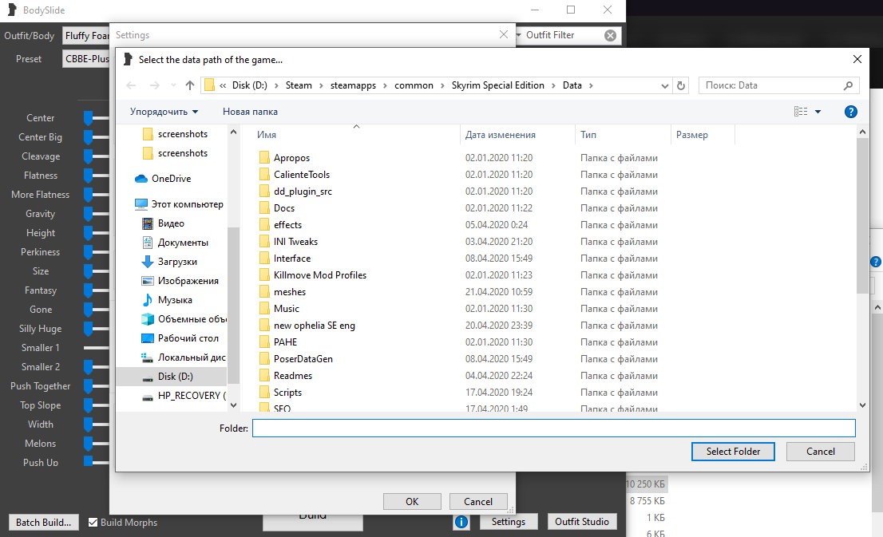This screenshot has height=537, width=883.
Task: Sort by the Дата изменения column
Action: point(501,136)
